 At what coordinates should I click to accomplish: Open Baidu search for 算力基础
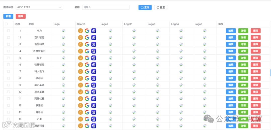coord(94,85)
